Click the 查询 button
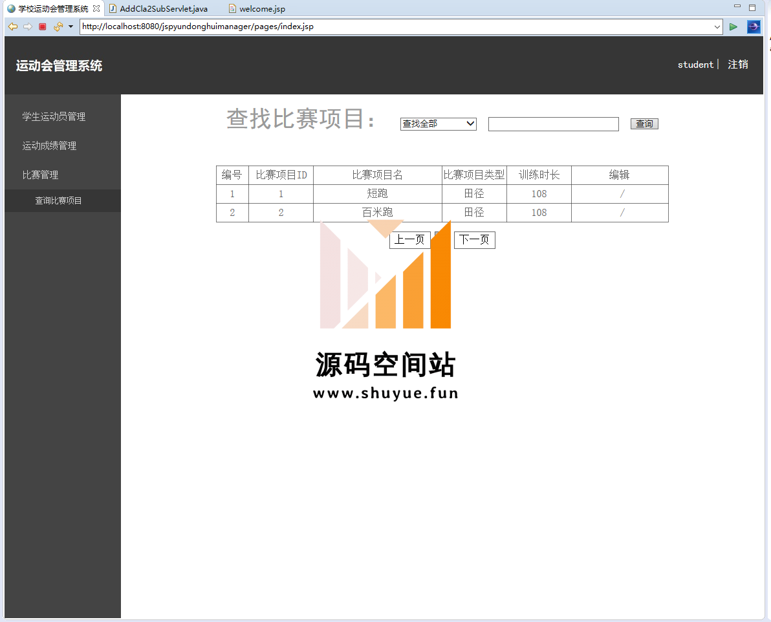The height and width of the screenshot is (622, 771). tap(644, 124)
